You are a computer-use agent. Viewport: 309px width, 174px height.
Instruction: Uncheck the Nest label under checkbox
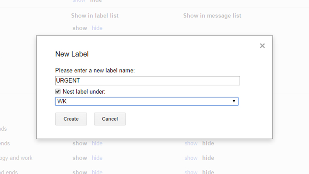pos(58,92)
